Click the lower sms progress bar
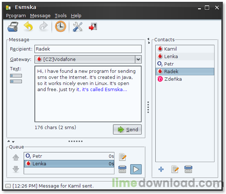Image resolution: width=226 pixels, height=194 pixels. click(x=16, y=81)
